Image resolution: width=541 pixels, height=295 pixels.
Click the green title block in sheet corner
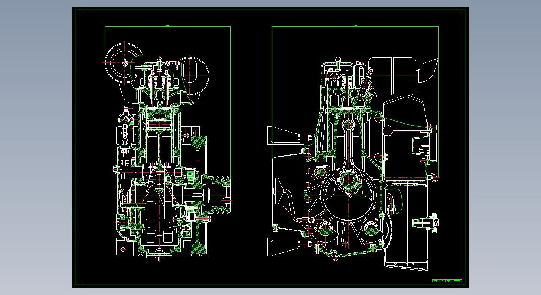pyautogui.click(x=447, y=280)
